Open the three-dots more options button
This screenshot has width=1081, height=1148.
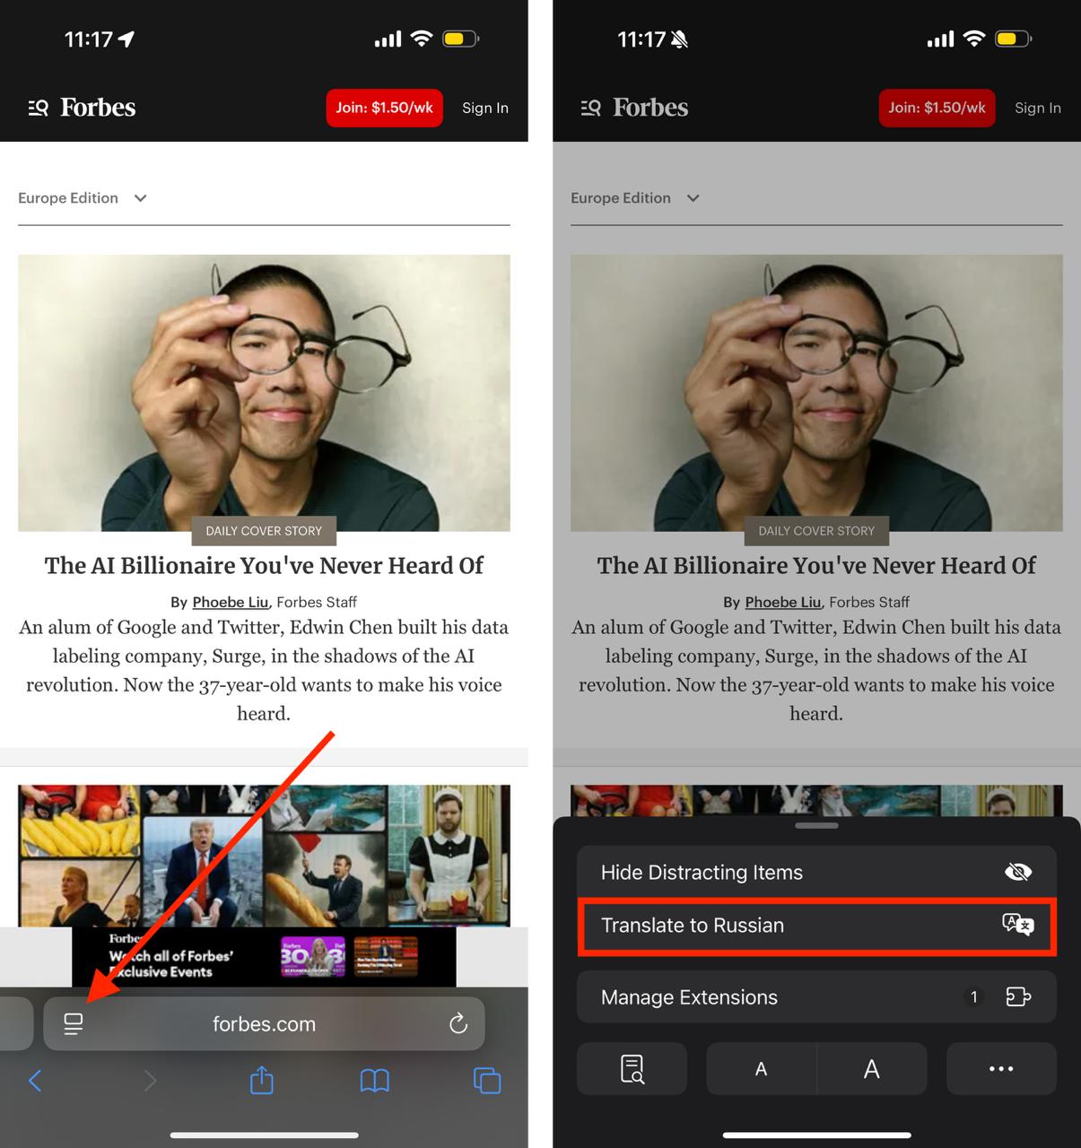click(x=1000, y=1069)
